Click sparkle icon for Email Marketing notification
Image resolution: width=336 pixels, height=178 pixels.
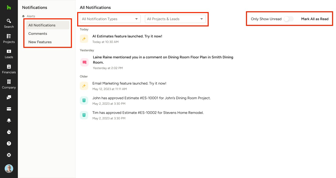coord(84,86)
